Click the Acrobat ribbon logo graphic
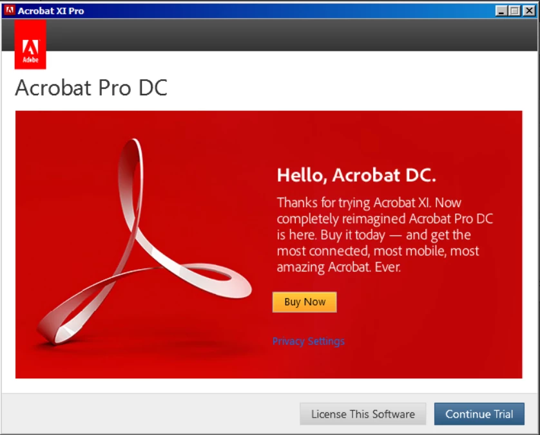 pos(144,242)
